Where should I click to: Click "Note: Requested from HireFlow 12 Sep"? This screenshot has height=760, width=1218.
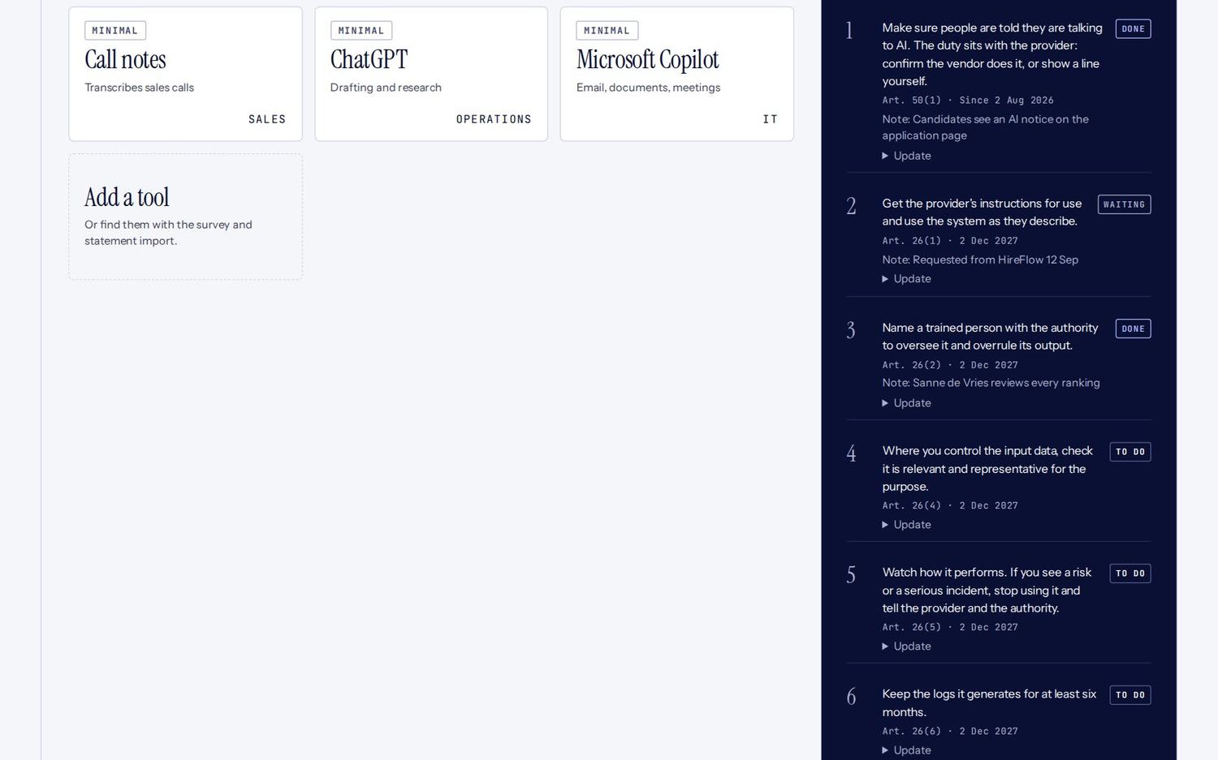click(x=980, y=260)
